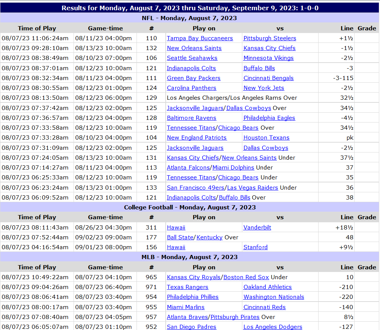Click the Los Angeles Chargers/Los Angeles Rams Over text
This screenshot has height=330, width=380.
[232, 98]
